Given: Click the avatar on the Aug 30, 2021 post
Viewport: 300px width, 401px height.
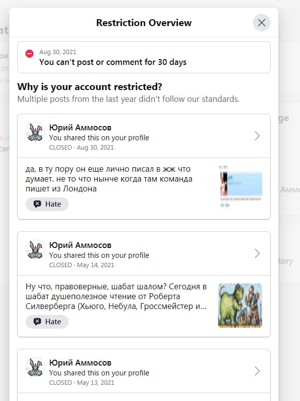Looking at the screenshot, I should 35,132.
